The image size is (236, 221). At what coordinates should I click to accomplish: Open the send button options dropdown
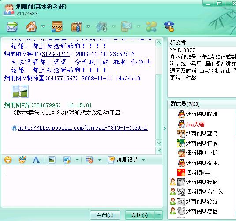point(159,215)
